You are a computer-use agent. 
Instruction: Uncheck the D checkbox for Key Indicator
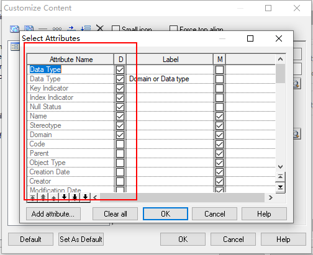pyautogui.click(x=120, y=88)
